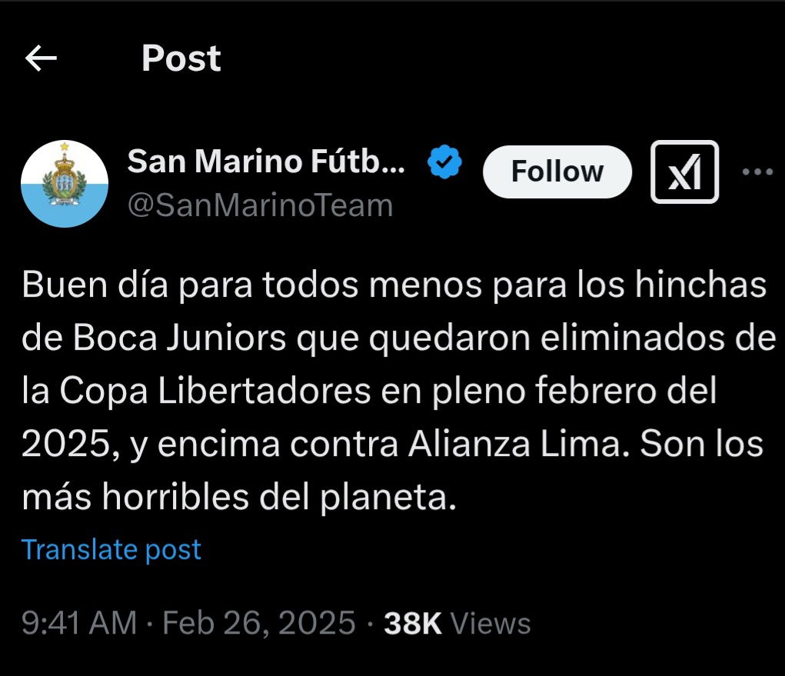
Task: Go back using the left arrow
Action: pyautogui.click(x=41, y=58)
